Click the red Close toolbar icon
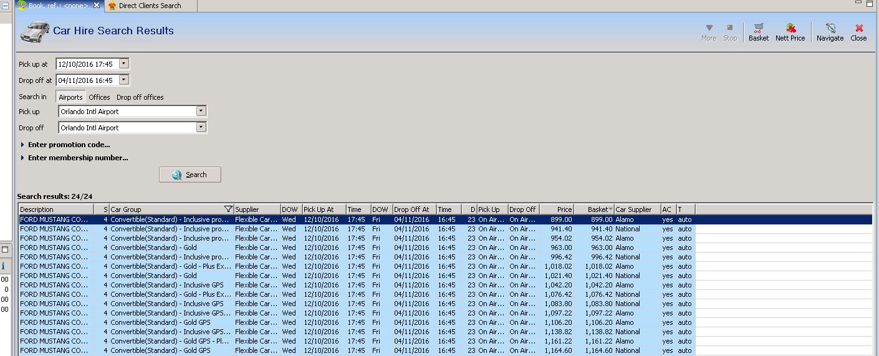The width and height of the screenshot is (879, 356). point(858,32)
